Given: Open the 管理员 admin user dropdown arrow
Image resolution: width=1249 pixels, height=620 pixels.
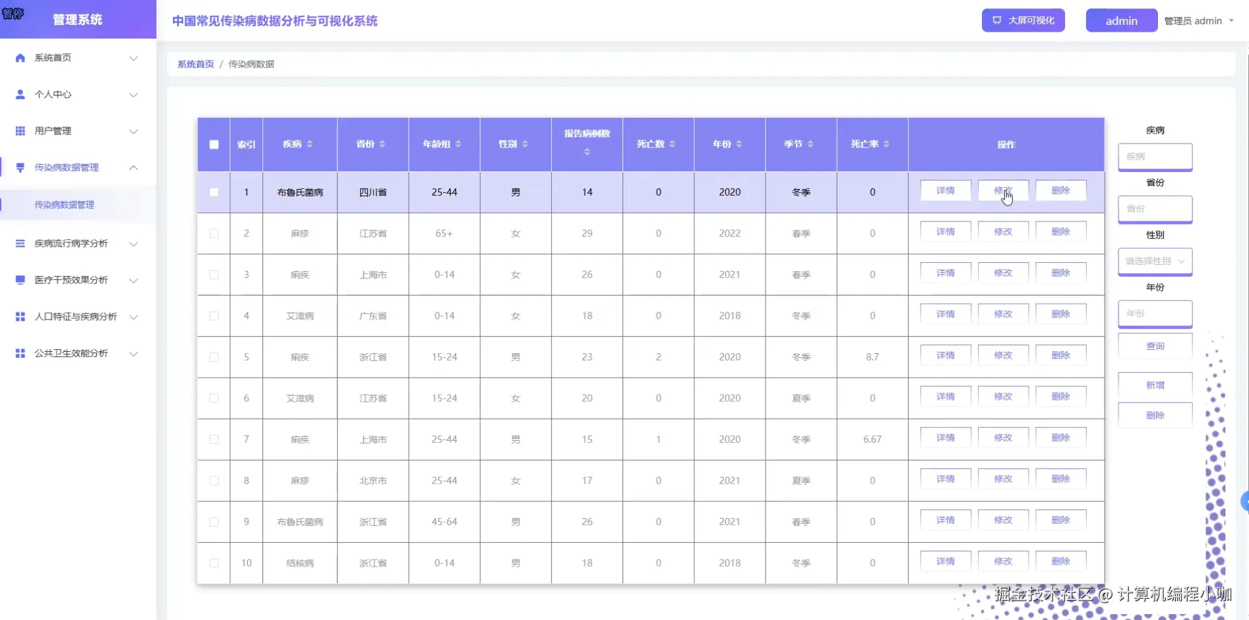Looking at the screenshot, I should 1231,20.
